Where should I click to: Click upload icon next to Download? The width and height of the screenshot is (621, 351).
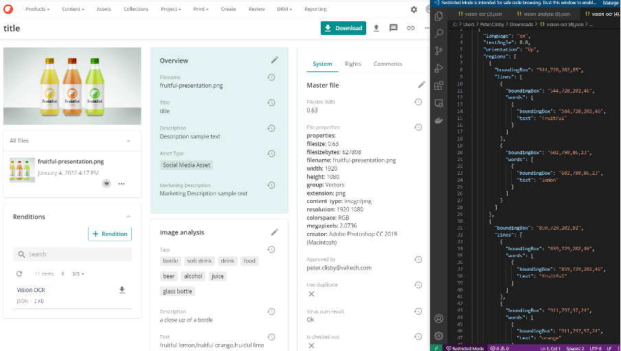376,28
